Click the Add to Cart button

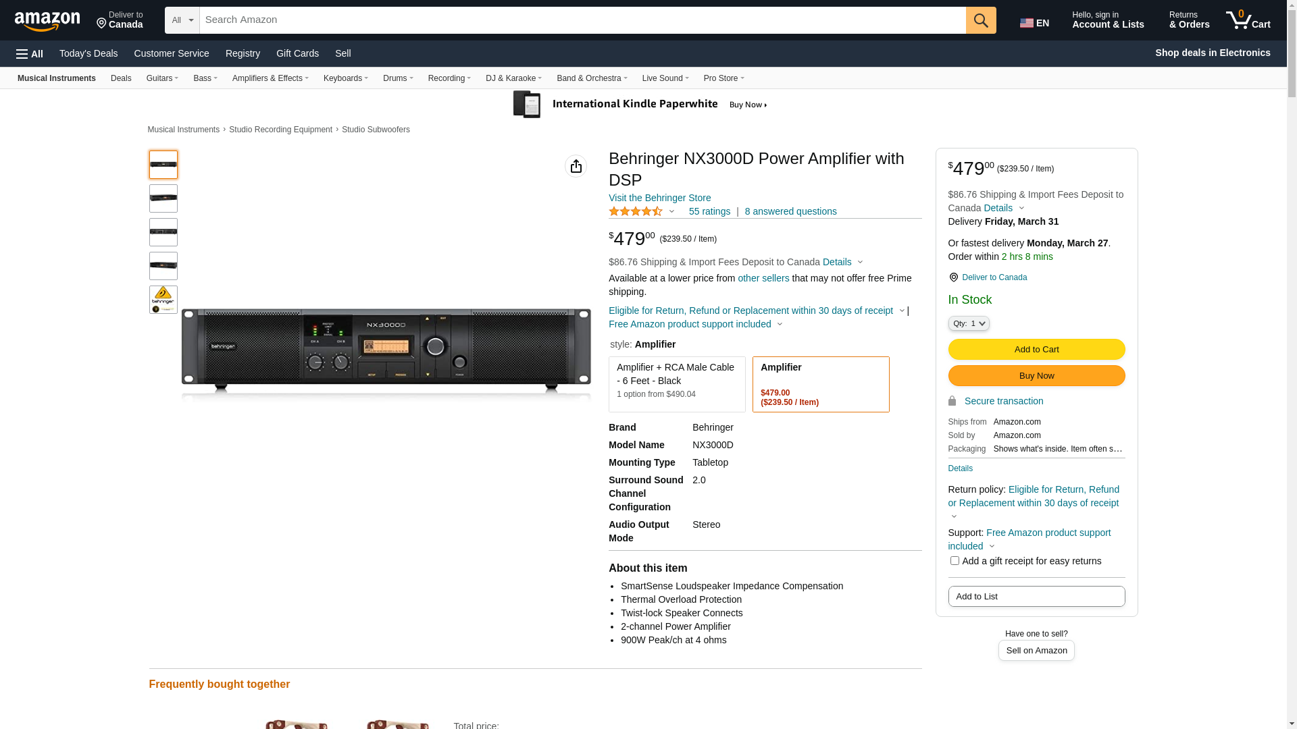click(1036, 350)
